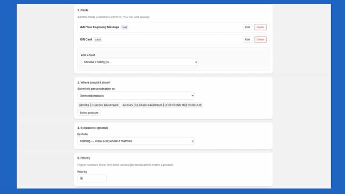Delete the Add Your Engraving Message field
This screenshot has height=194, width=345.
(x=260, y=27)
